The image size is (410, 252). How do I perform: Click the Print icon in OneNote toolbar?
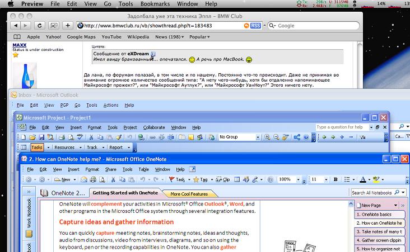point(93,179)
